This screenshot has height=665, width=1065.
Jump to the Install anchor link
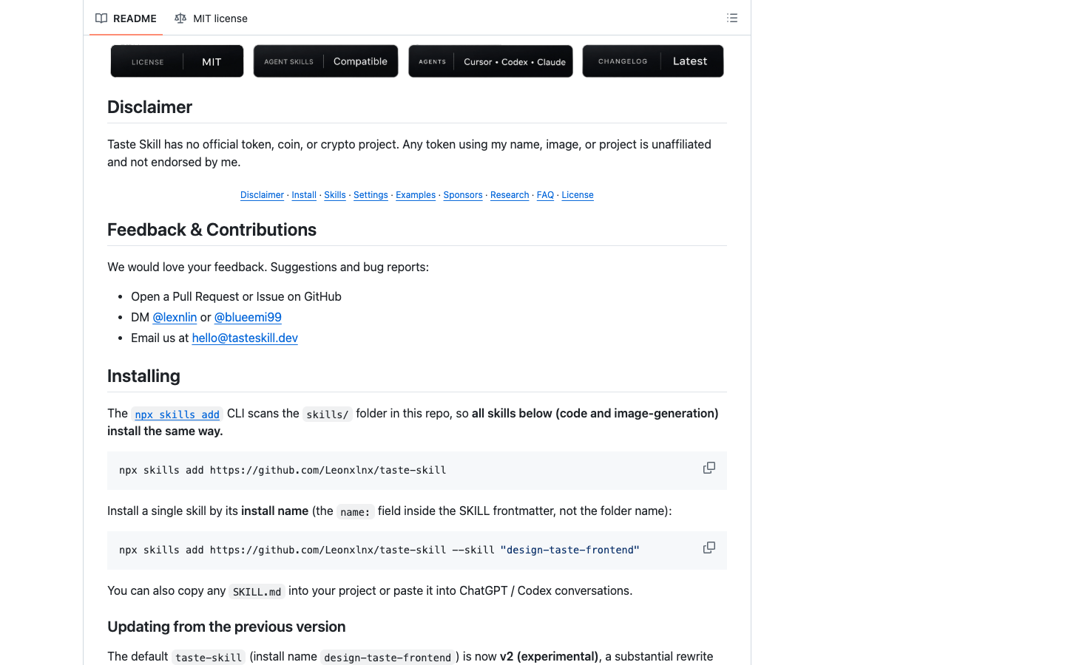click(304, 195)
